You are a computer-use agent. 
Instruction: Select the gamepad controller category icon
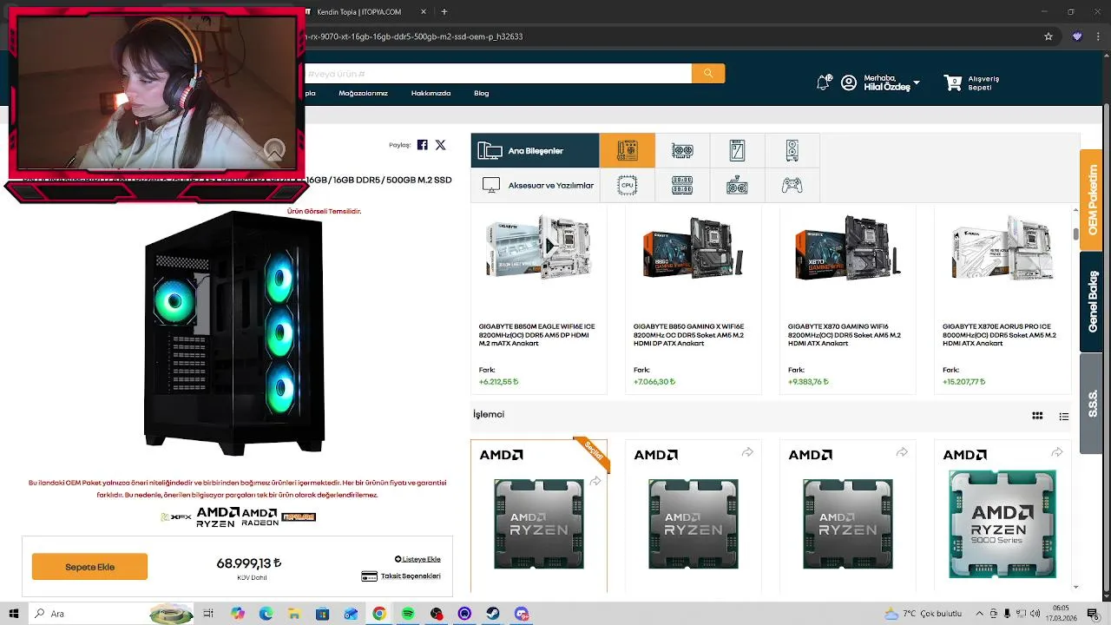pos(792,185)
